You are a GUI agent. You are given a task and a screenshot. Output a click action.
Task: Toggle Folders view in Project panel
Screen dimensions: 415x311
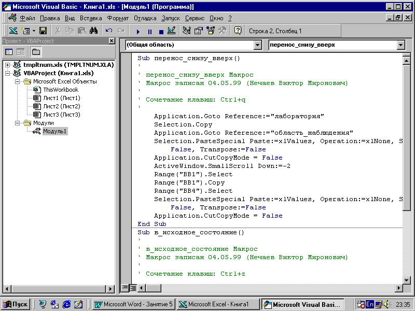coord(36,52)
